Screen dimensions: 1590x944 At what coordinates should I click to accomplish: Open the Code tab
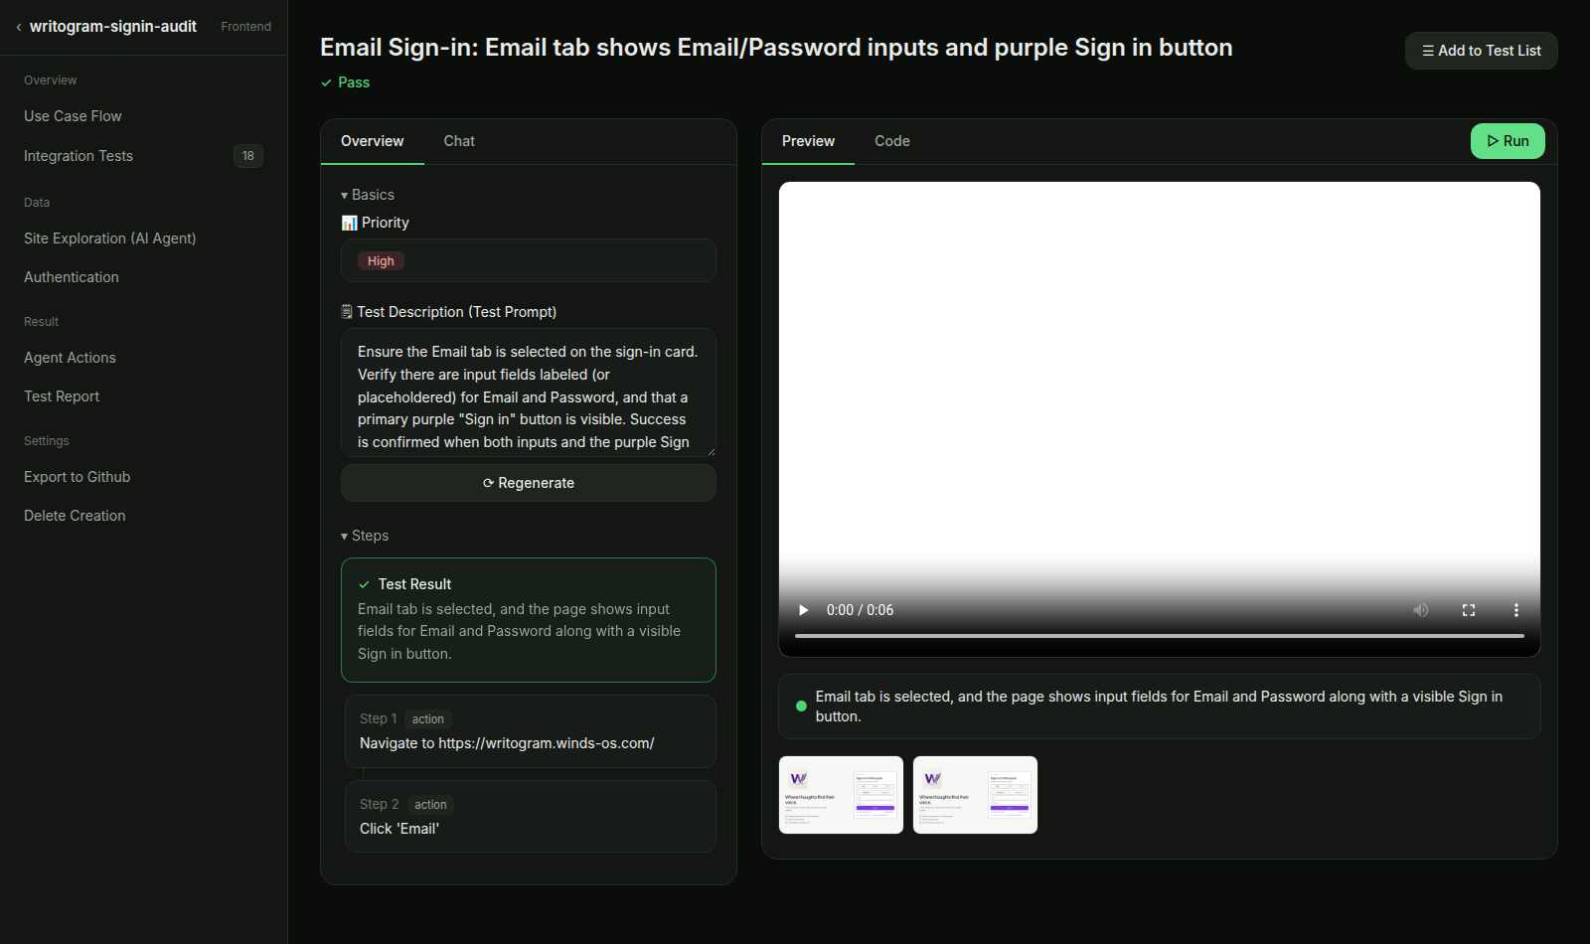[892, 141]
